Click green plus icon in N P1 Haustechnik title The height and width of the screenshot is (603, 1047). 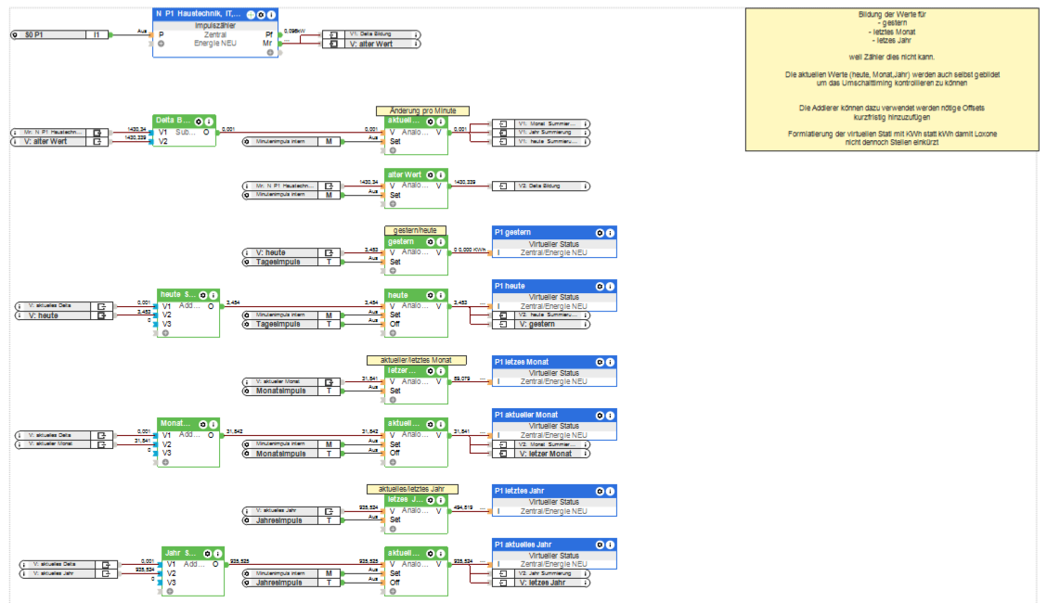click(x=251, y=14)
